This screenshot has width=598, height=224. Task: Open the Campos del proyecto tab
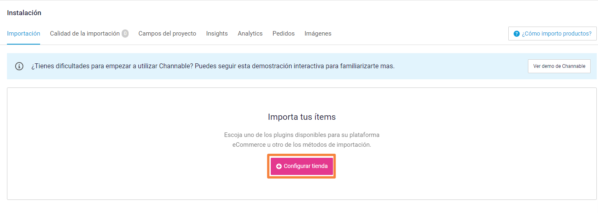(x=167, y=34)
